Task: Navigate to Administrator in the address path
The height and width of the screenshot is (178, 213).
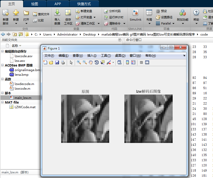Action: [67, 35]
